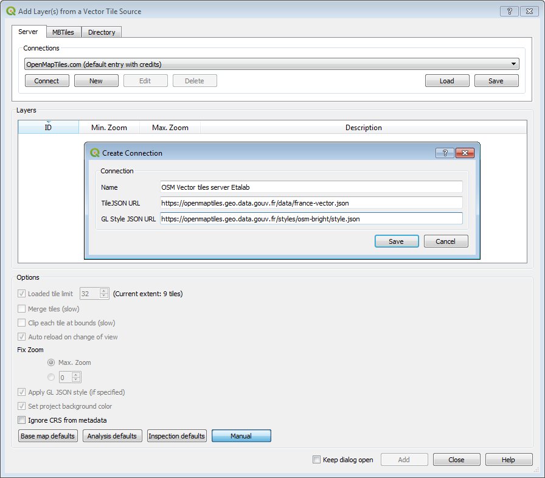Viewport: 545px width, 478px height.
Task: Decrease the fix zoom value with down arrow
Action: (76, 380)
